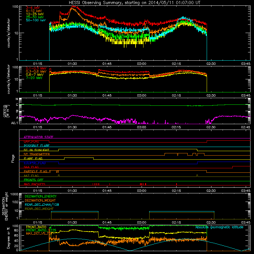Select the FLARE_FLAG label
This screenshot has width=254, height=254.
tap(33, 158)
